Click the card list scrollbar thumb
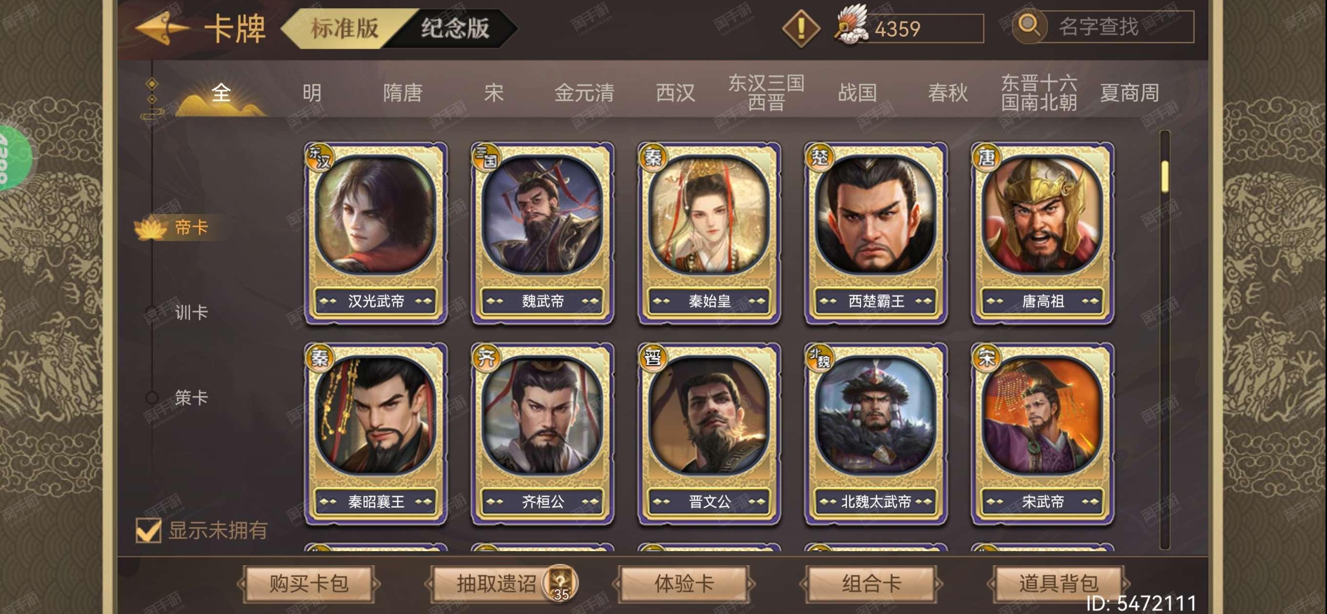Image resolution: width=1327 pixels, height=614 pixels. click(1164, 176)
